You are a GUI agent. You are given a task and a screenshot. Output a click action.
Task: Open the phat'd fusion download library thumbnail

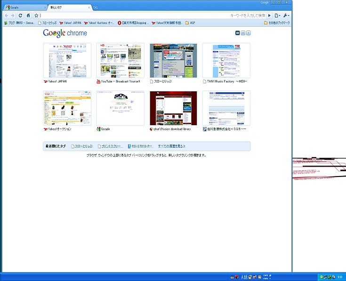tap(173, 108)
